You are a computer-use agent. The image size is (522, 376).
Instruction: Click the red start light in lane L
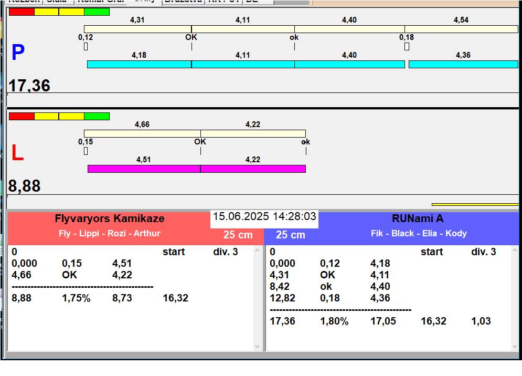22,116
